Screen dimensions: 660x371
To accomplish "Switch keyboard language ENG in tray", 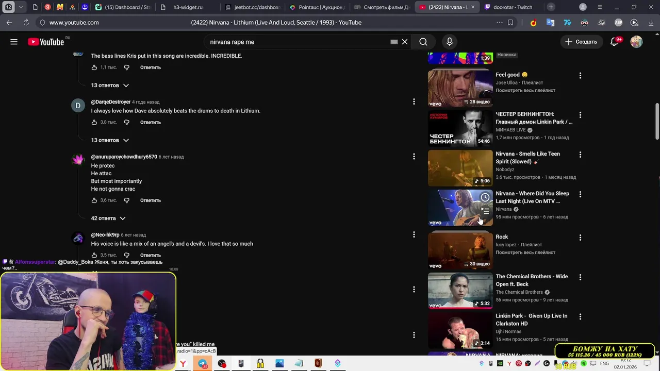I will point(604,364).
